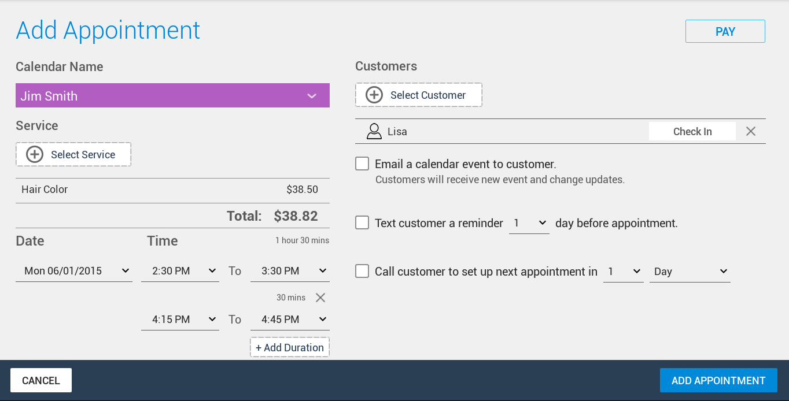This screenshot has height=401, width=789.
Task: Open the Day unit dropdown
Action: 690,271
